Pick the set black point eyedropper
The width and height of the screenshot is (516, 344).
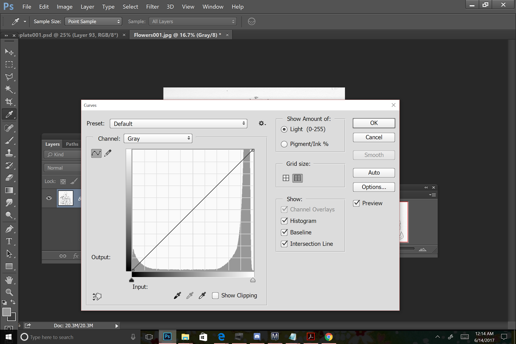tap(177, 295)
